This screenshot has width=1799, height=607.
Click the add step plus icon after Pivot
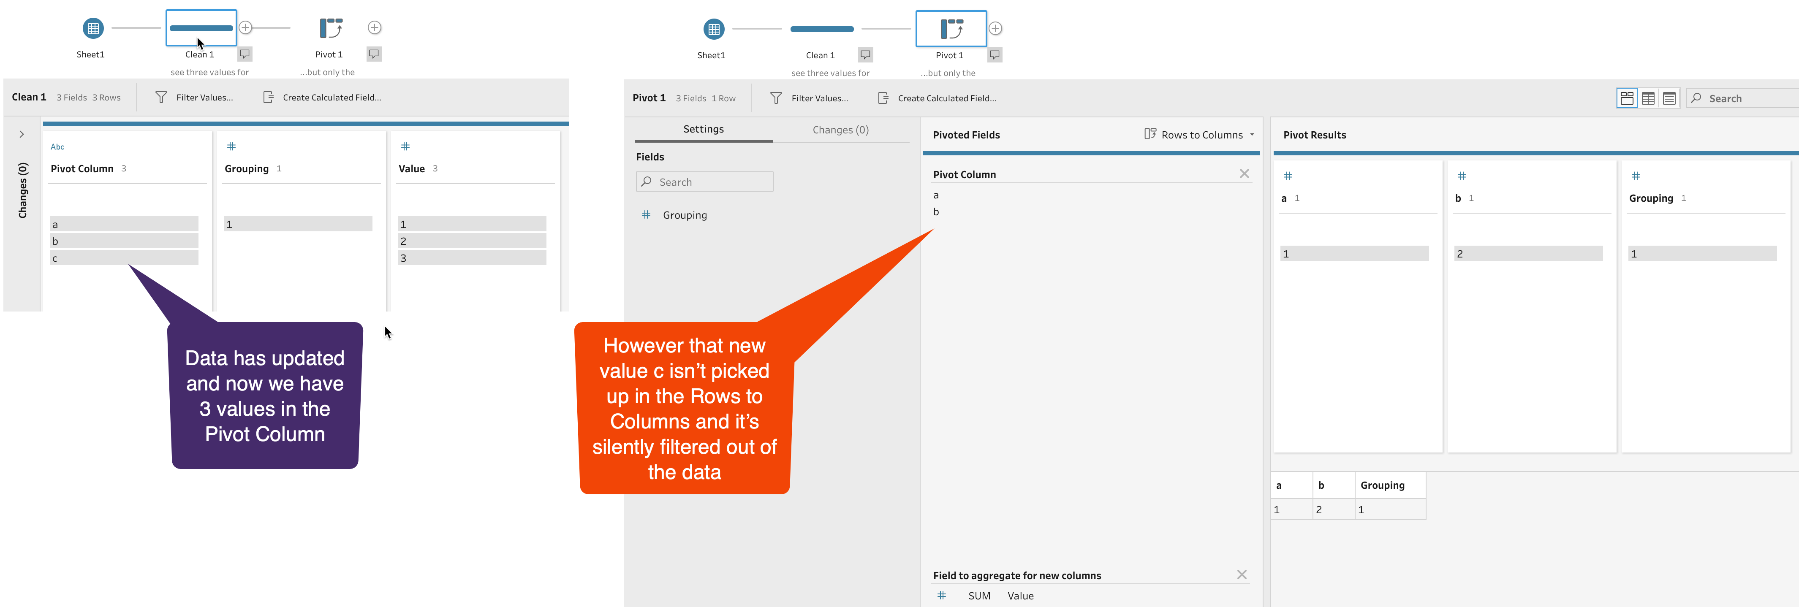996,27
